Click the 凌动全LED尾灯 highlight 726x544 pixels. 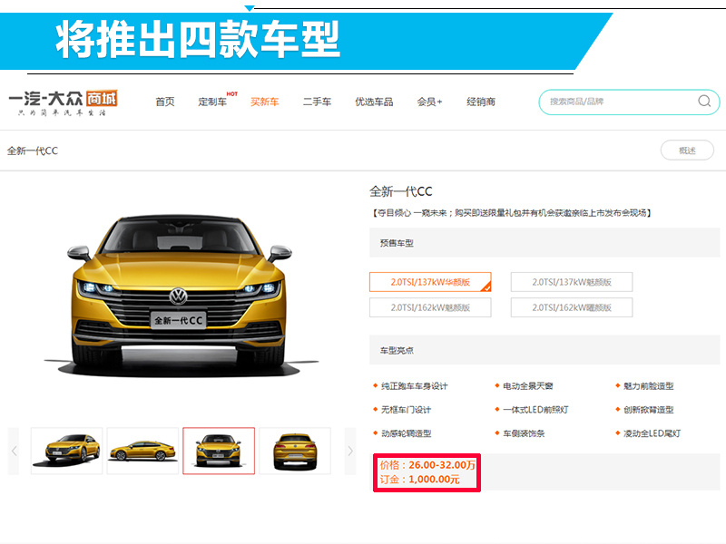coord(652,433)
